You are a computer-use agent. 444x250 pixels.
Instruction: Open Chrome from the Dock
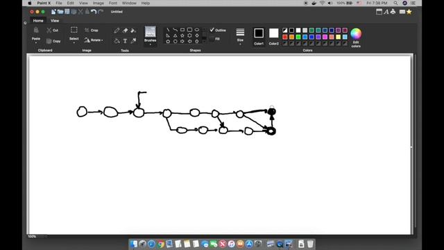coord(160,244)
